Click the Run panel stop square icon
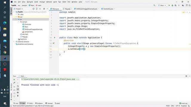Viewport: 191px width, 107px height. pyautogui.click(x=14, y=87)
